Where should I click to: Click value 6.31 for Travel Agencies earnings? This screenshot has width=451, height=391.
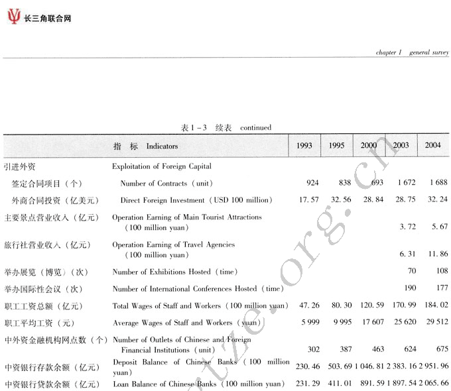[408, 254]
